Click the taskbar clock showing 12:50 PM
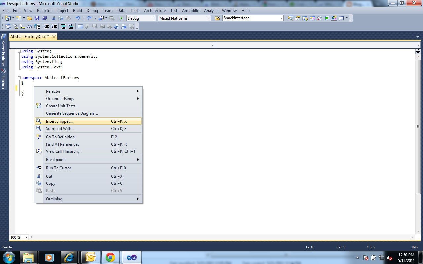This screenshot has width=423, height=264. 406,258
